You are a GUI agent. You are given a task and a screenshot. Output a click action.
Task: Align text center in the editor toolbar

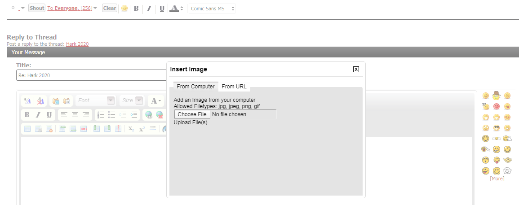(75, 115)
